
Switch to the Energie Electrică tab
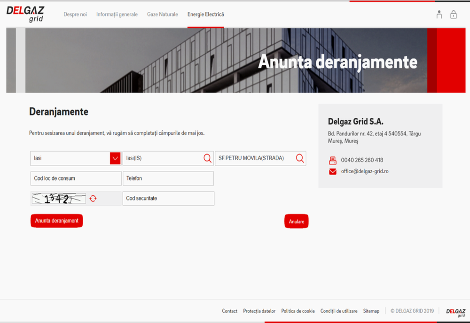coord(205,14)
